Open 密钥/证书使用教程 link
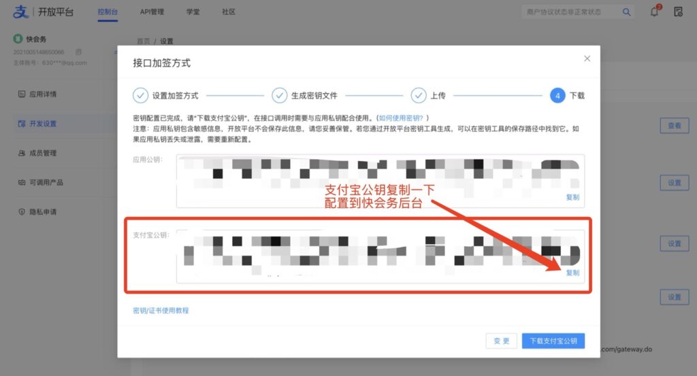This screenshot has height=376, width=697. coord(161,310)
